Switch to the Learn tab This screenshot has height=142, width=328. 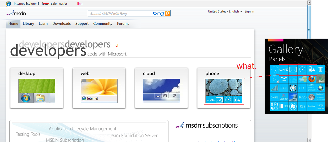(43, 23)
